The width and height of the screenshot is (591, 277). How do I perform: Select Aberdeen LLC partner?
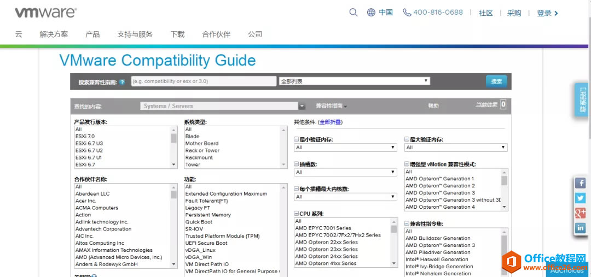pos(92,194)
